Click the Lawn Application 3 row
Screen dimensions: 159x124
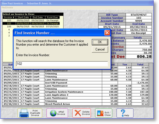click(x=76, y=95)
